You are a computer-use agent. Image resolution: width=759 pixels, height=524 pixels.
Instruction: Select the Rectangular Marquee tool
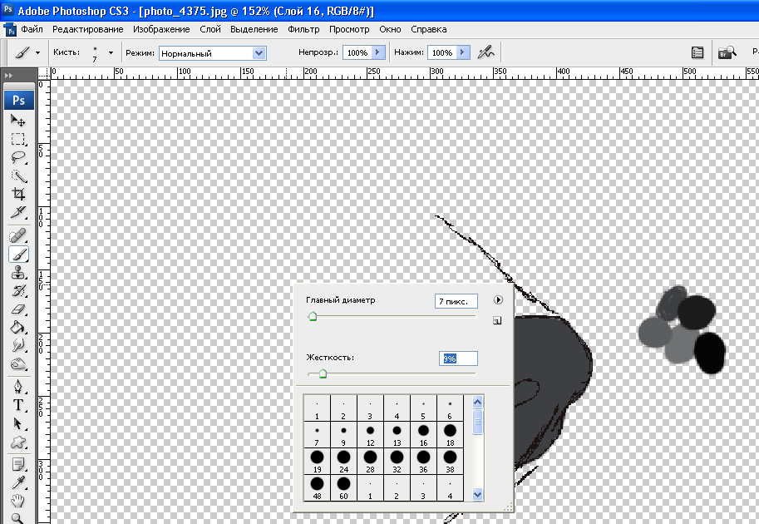pos(18,139)
